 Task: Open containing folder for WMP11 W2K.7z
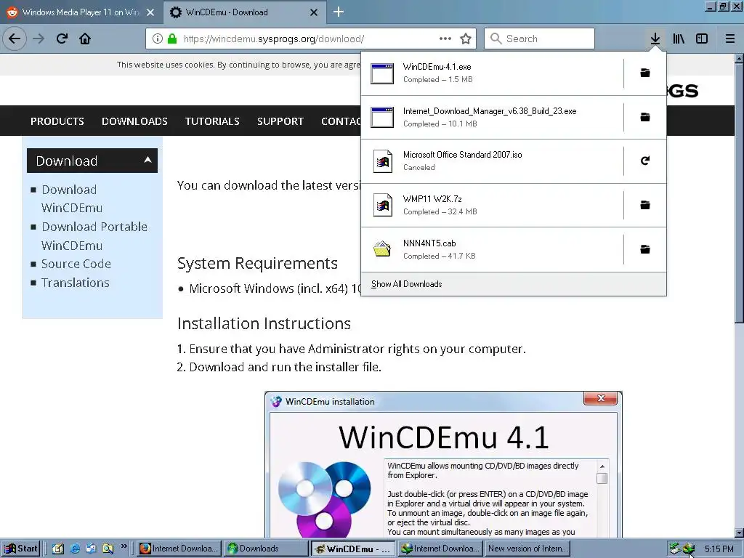645,205
